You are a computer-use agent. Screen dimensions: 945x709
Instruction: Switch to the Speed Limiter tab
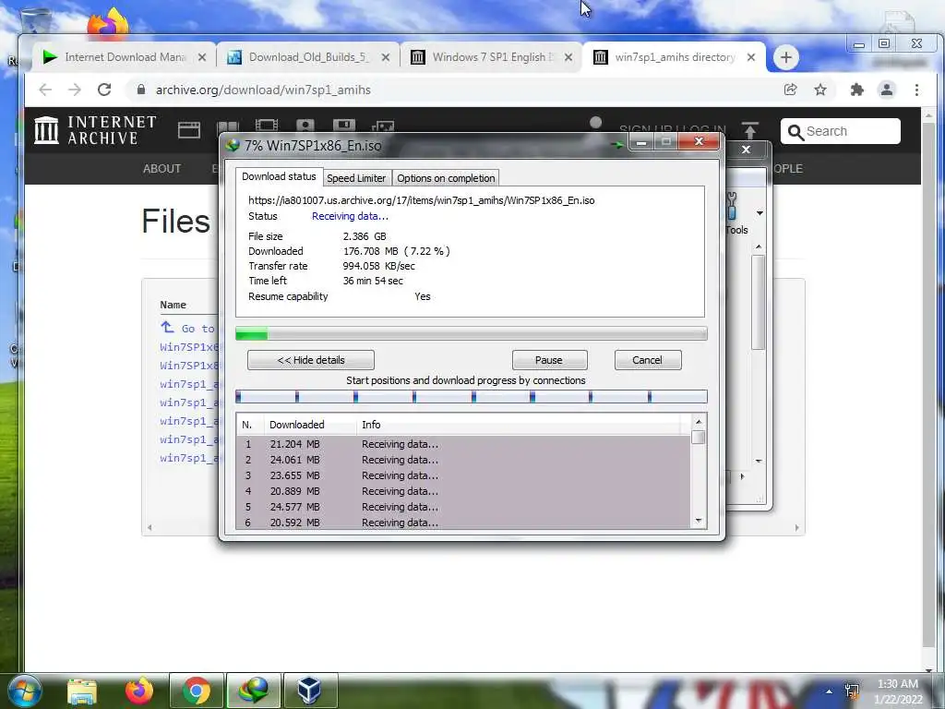[356, 178]
